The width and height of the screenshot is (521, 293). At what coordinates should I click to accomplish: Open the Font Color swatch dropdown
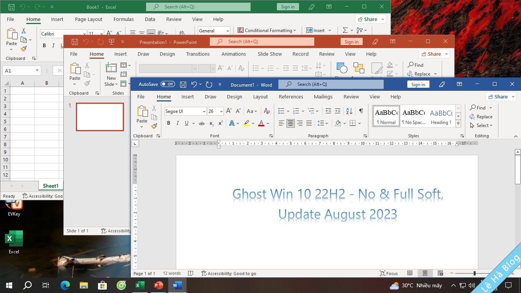267,123
